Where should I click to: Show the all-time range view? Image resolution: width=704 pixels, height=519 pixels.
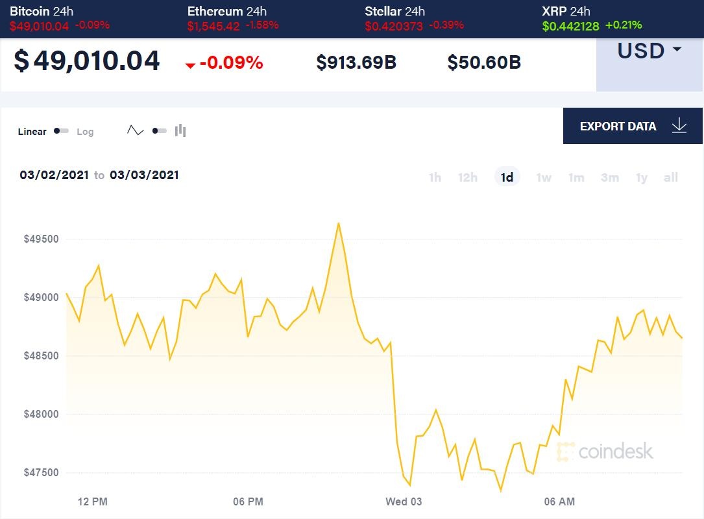(670, 177)
